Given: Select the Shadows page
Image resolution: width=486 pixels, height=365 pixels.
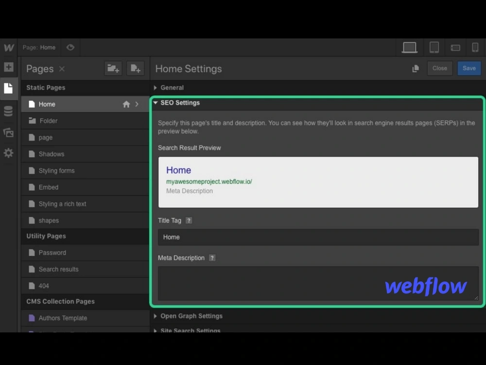Looking at the screenshot, I should (85, 154).
